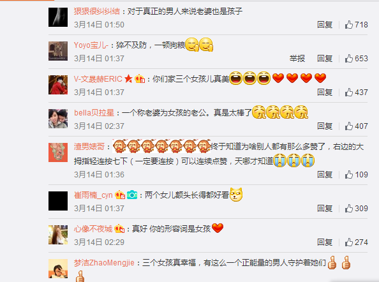Click membership crown badge beside 心像不夜城
This screenshot has height=282, width=379.
119,228
